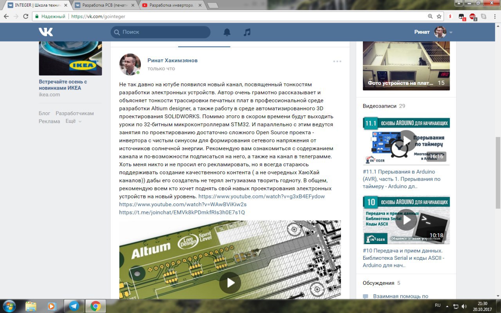Play the Altium video in post
The height and width of the screenshot is (313, 501).
point(230,282)
